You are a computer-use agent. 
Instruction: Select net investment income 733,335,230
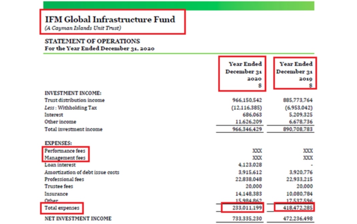[x=247, y=219]
